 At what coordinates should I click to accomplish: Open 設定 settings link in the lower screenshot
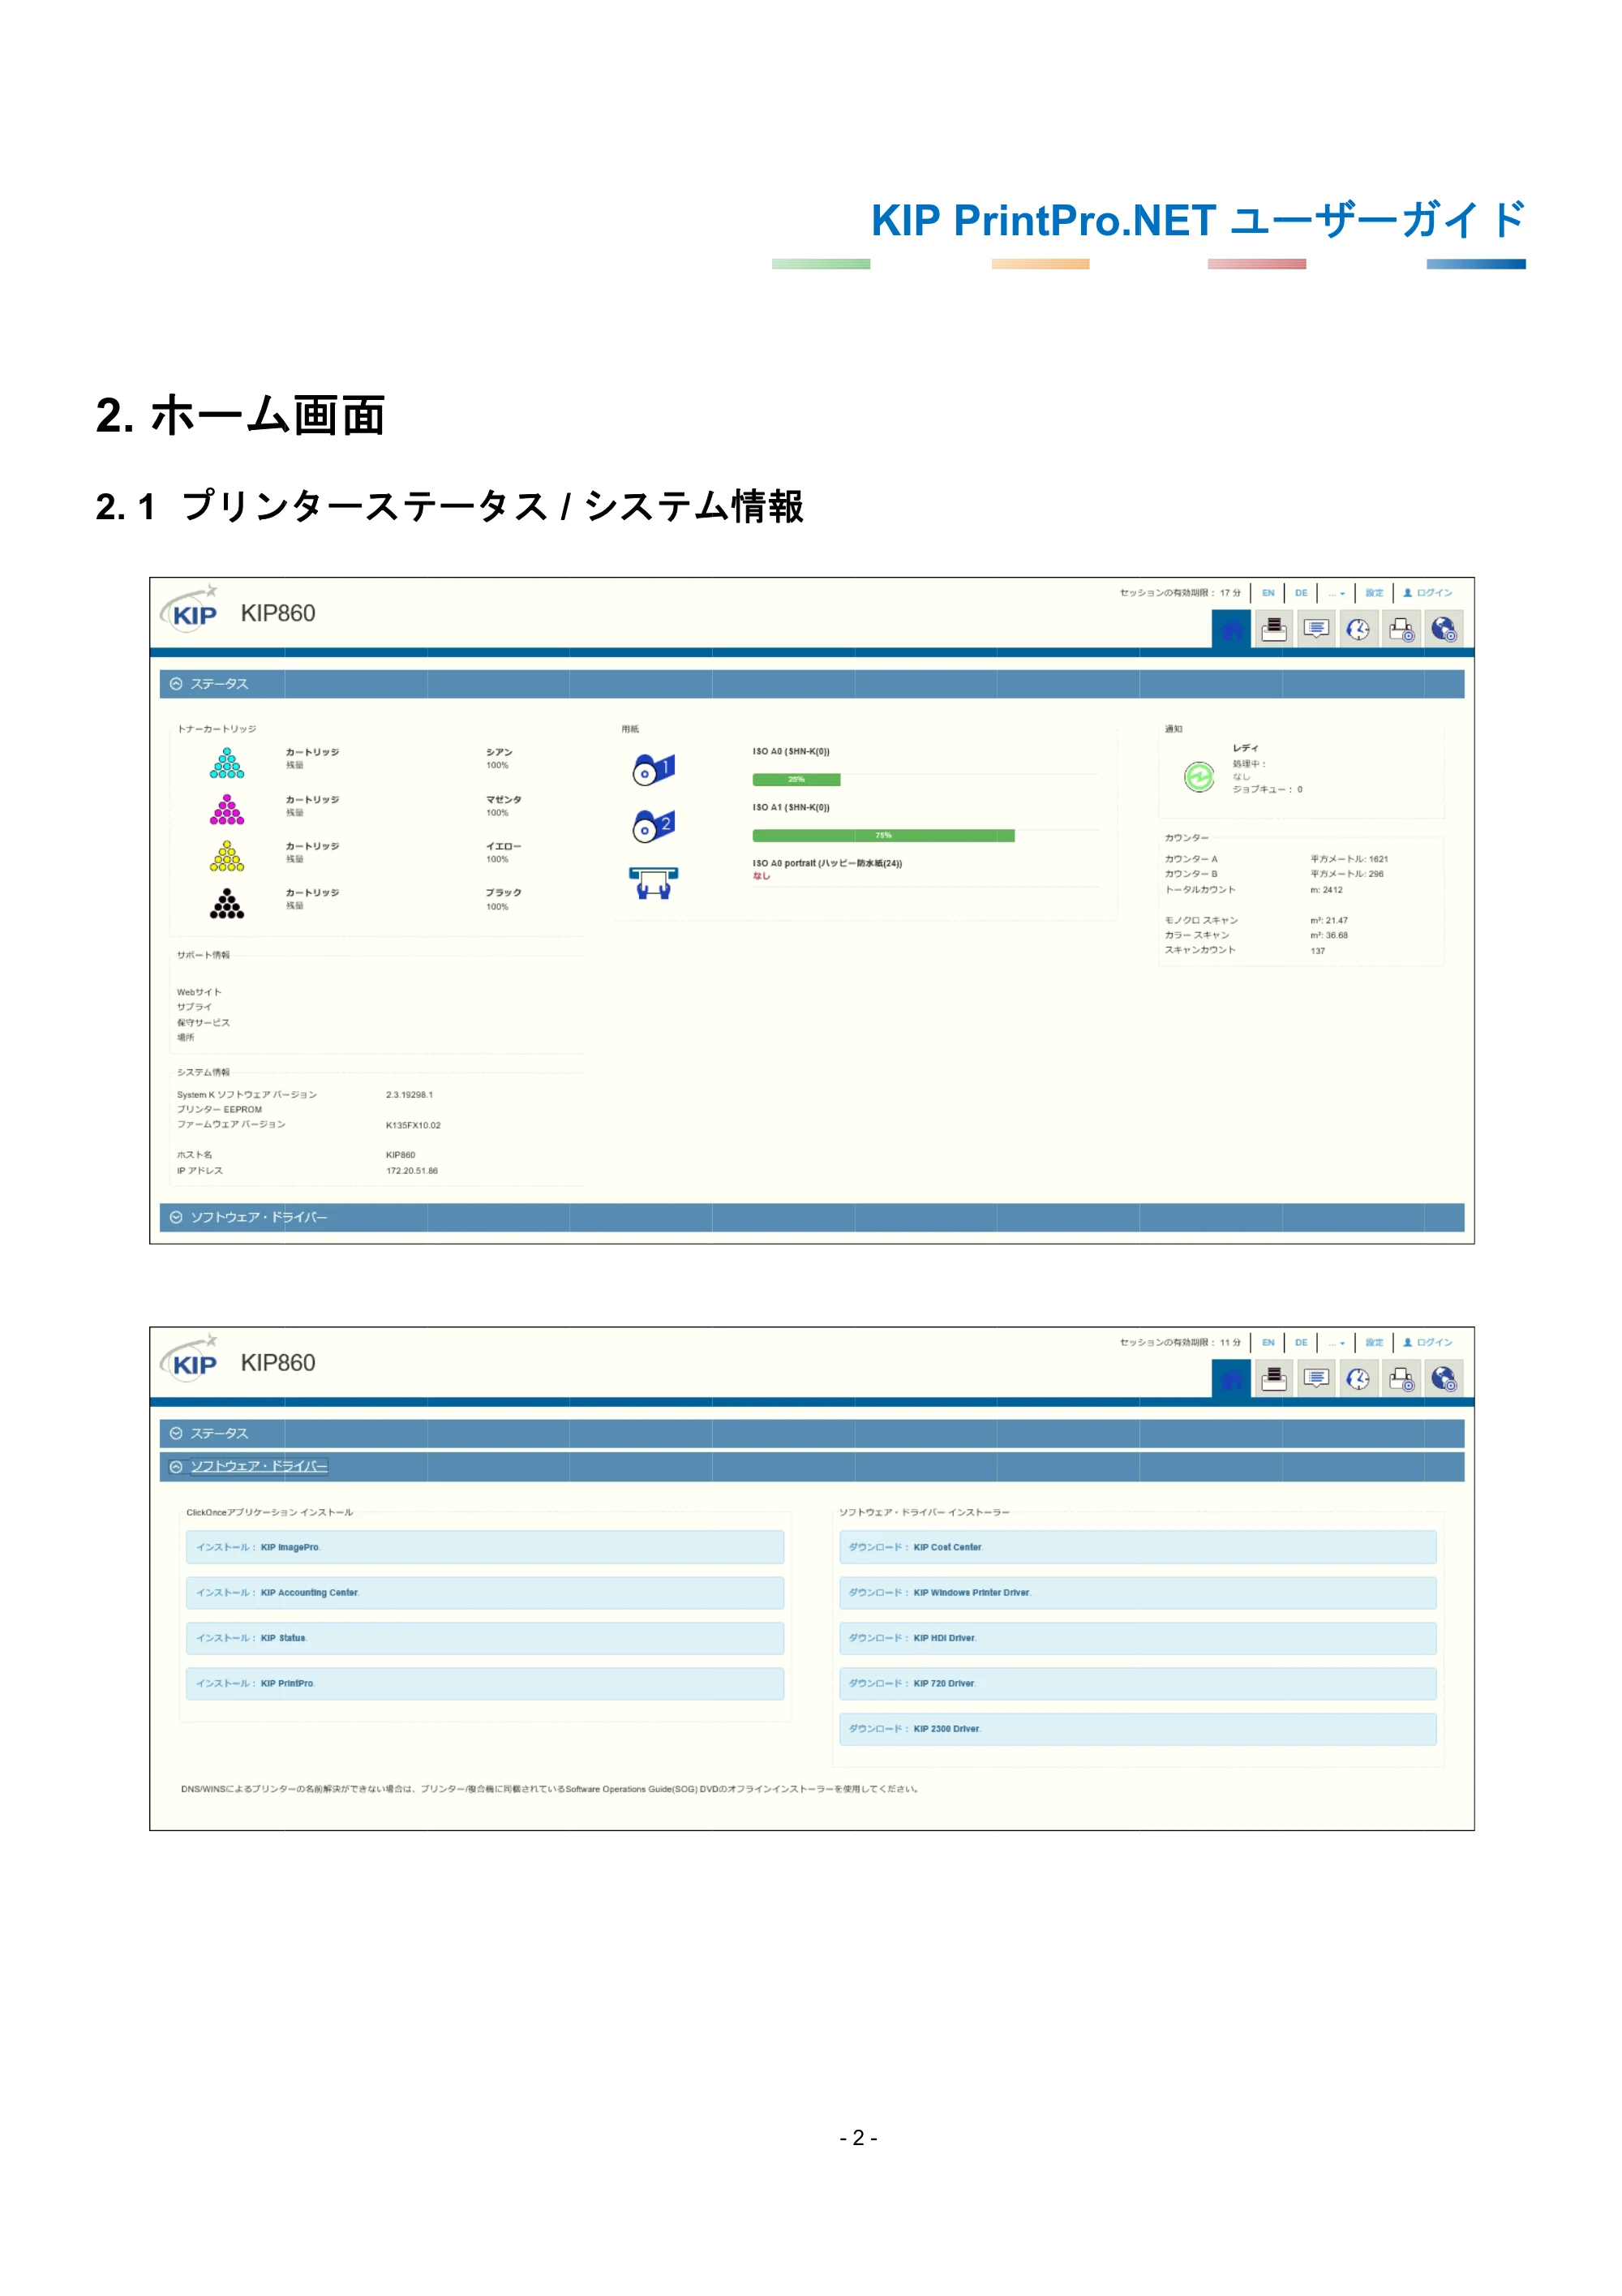1374,1343
